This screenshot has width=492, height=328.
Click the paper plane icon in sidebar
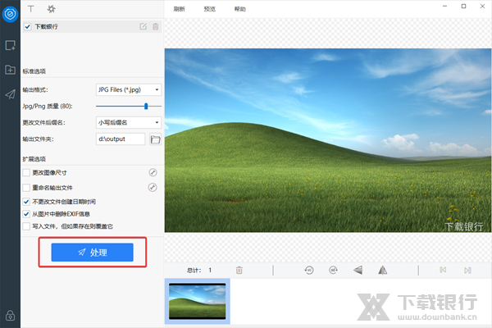10,94
